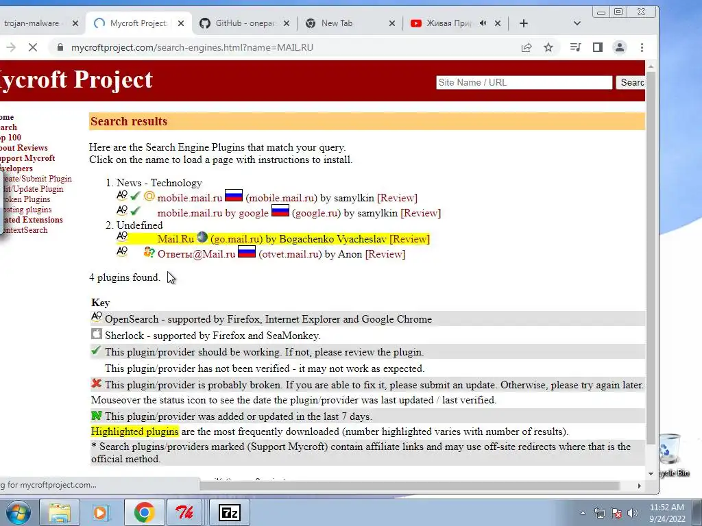Bookmark this page with the star icon
The image size is (702, 526).
pos(548,47)
